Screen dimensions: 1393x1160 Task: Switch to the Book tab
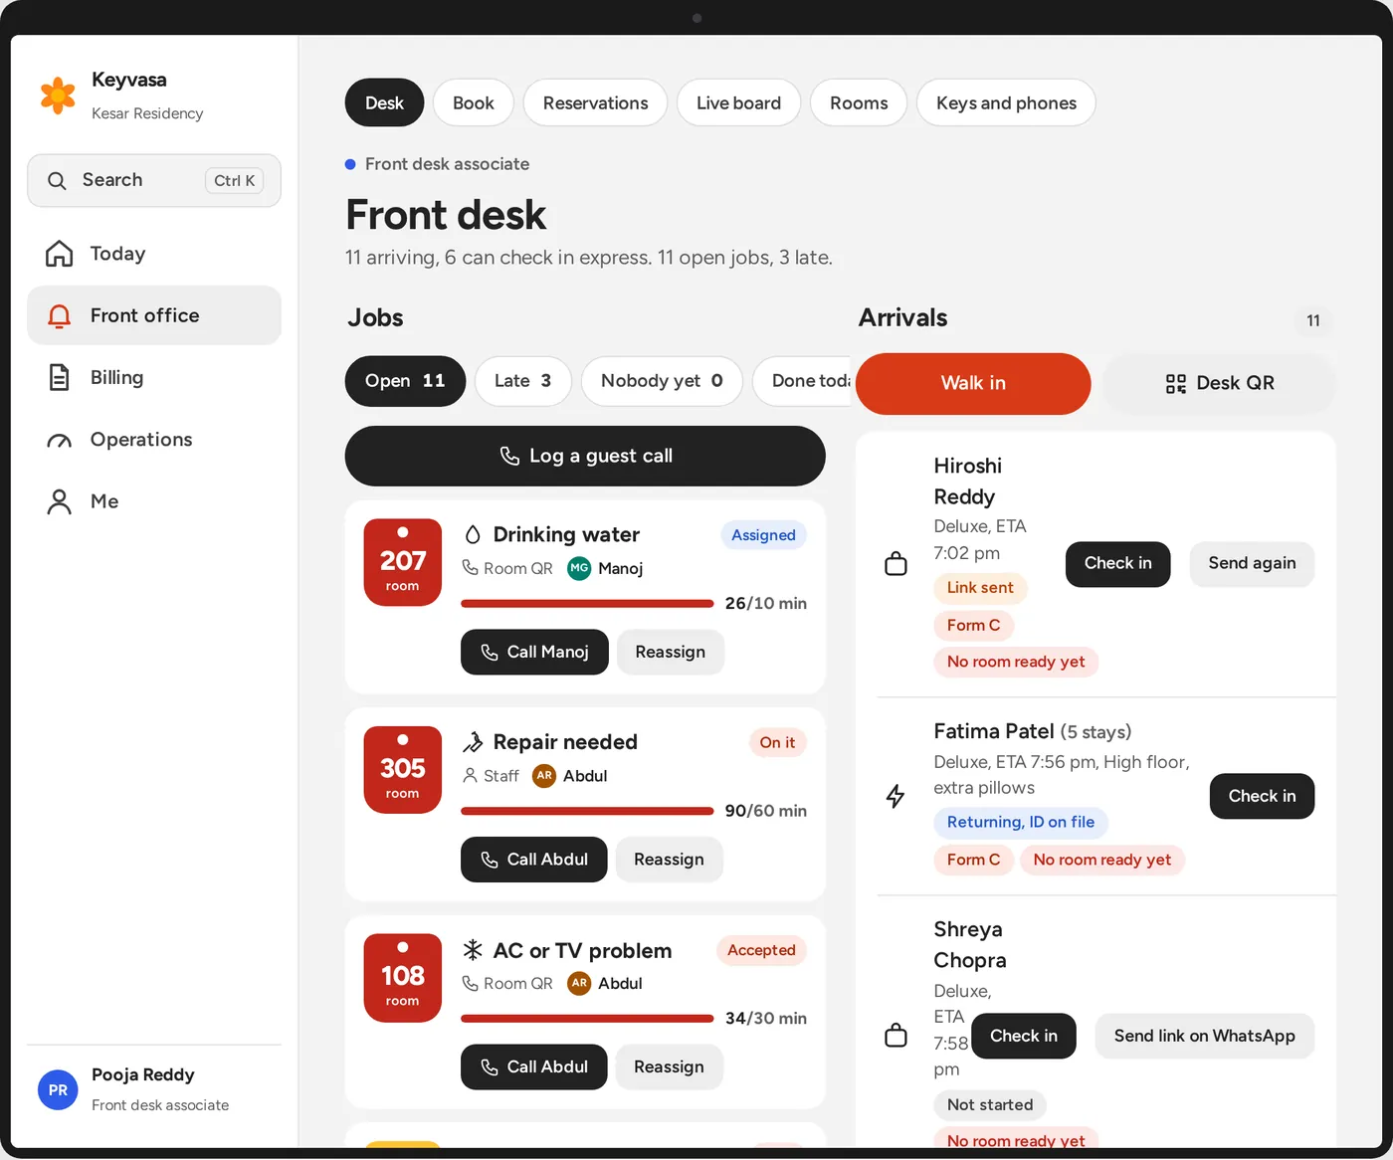point(474,103)
